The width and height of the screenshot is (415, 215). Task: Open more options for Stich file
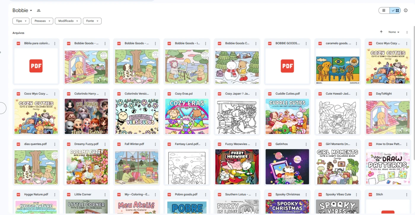(407, 195)
